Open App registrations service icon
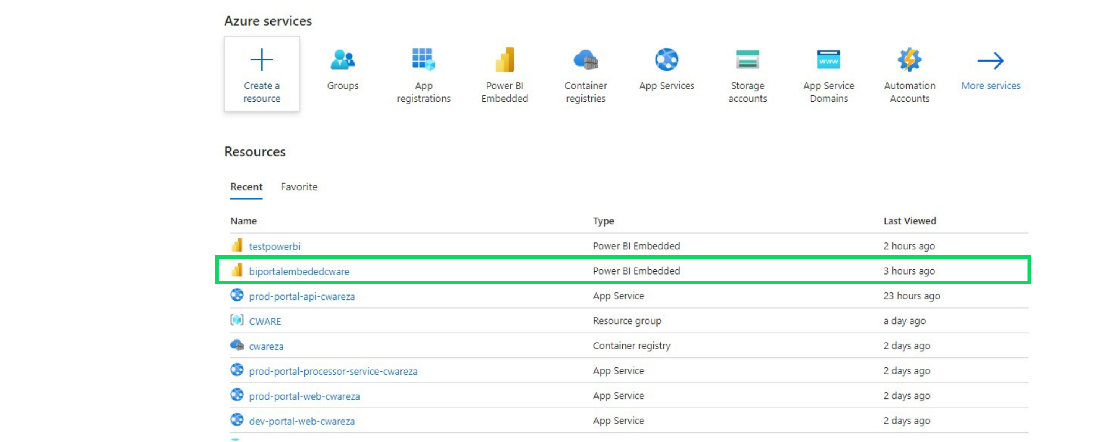 click(423, 60)
